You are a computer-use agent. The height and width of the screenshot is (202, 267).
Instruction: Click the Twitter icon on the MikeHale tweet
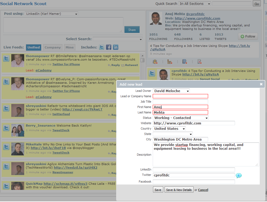pos(6,147)
